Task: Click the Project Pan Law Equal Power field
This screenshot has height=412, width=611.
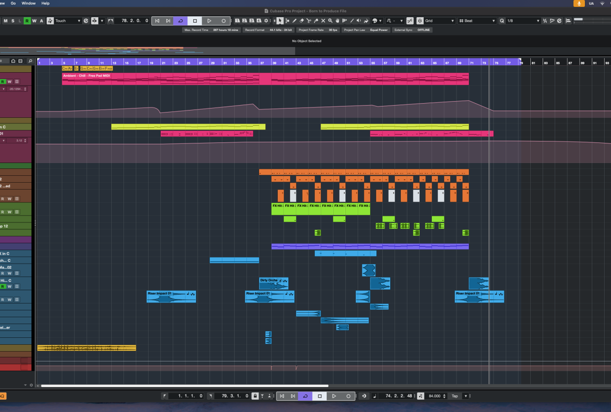Action: [366, 30]
